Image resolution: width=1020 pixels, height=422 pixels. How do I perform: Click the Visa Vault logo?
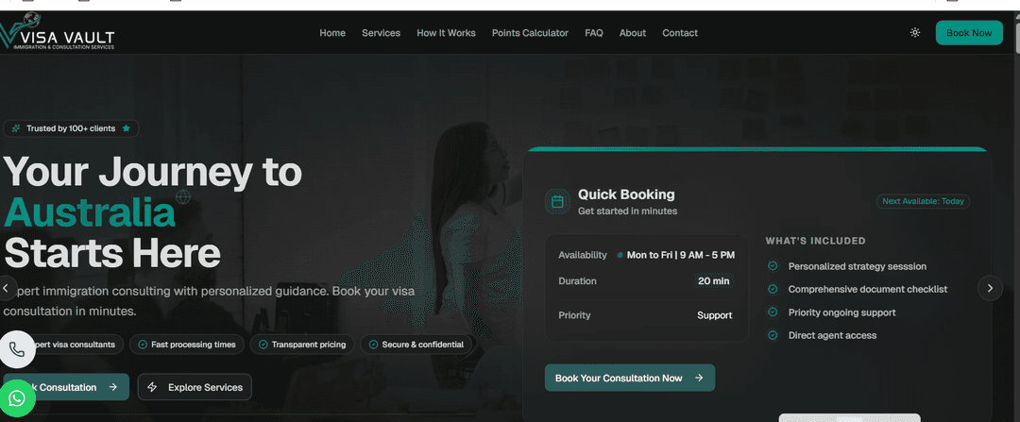click(58, 32)
